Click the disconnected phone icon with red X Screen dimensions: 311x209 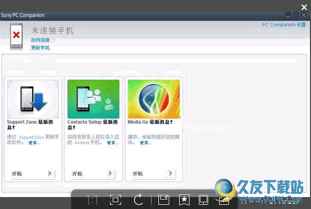click(x=16, y=36)
